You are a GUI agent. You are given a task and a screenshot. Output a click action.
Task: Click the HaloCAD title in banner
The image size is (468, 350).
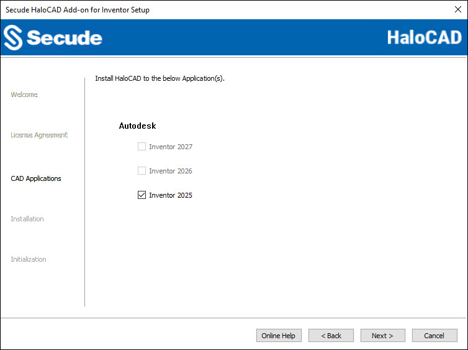[424, 38]
